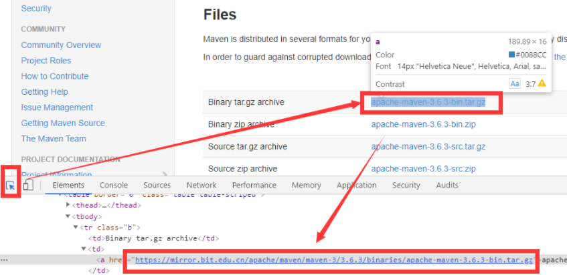567x275 pixels.
Task: Collapse the tbody node in DOM tree
Action: [68, 216]
